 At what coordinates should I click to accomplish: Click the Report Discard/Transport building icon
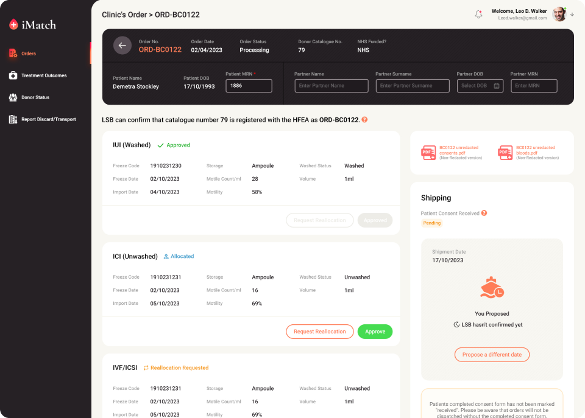point(13,119)
